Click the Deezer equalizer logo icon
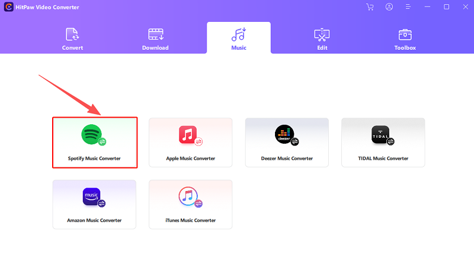This screenshot has width=474, height=272. click(284, 134)
